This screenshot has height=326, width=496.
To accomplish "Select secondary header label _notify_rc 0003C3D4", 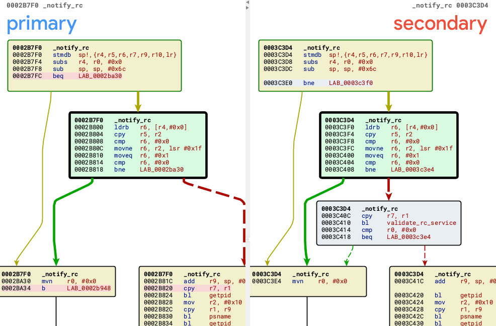I will tap(450, 6).
